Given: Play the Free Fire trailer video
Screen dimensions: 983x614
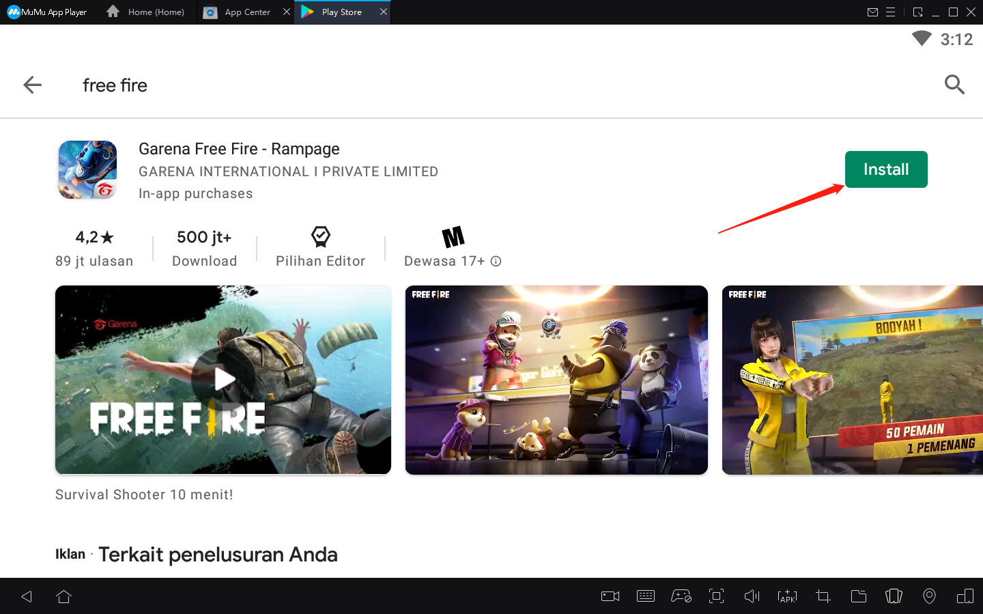Looking at the screenshot, I should tap(223, 380).
